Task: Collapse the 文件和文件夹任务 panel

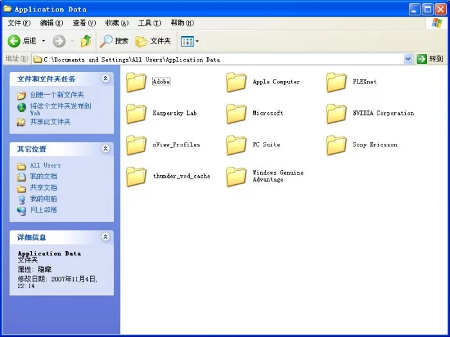Action: (x=105, y=78)
